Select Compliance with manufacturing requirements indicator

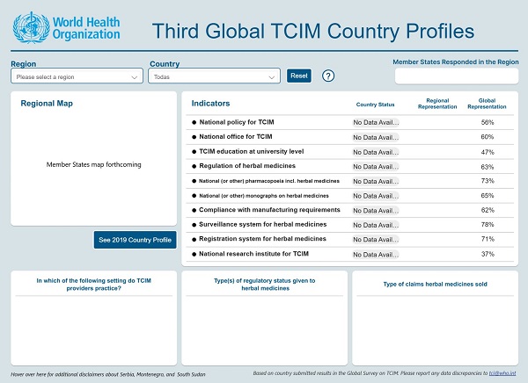(269, 210)
